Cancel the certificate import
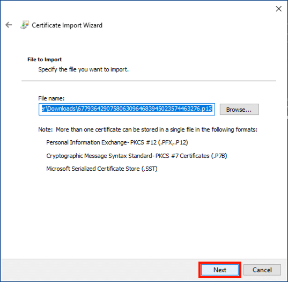 tap(262, 270)
